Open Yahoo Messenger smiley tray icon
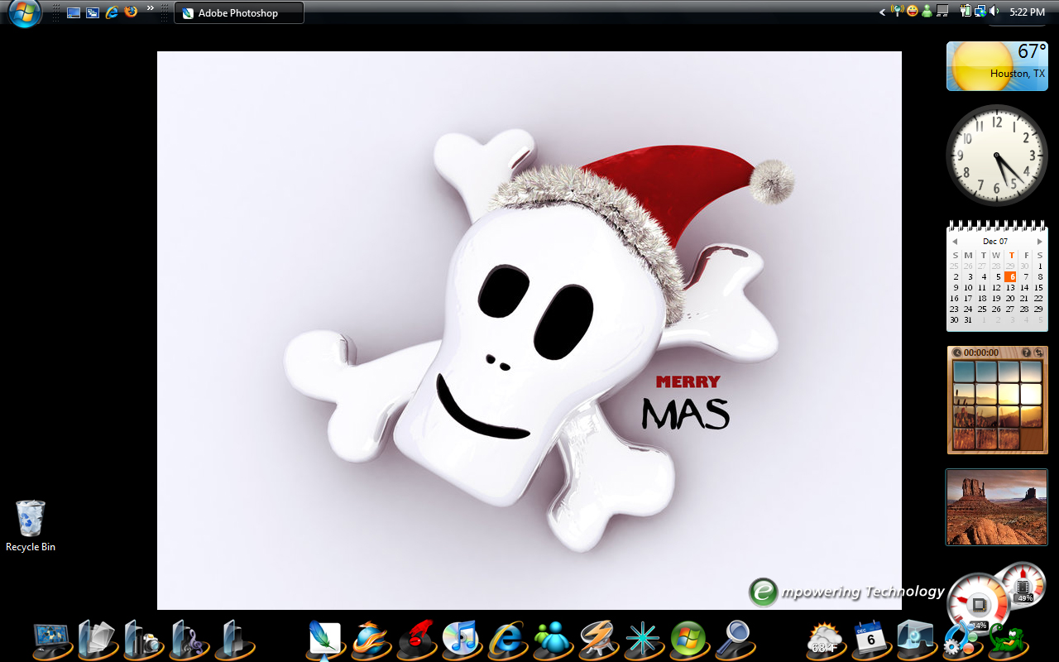The image size is (1059, 662). tap(913, 12)
